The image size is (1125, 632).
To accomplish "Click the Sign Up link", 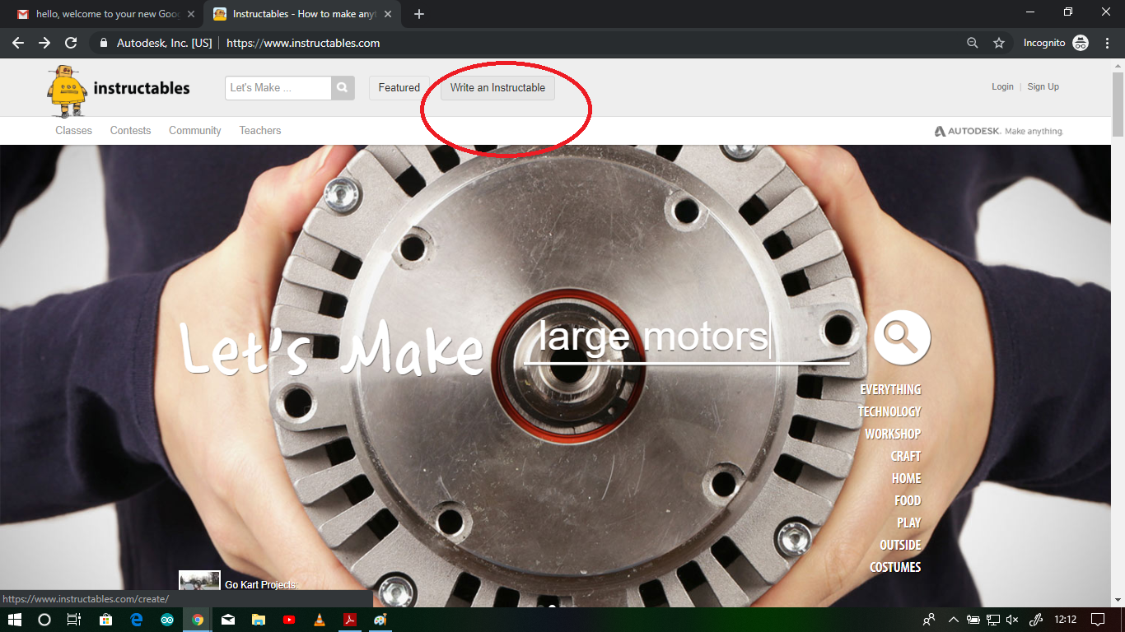I will [1043, 86].
